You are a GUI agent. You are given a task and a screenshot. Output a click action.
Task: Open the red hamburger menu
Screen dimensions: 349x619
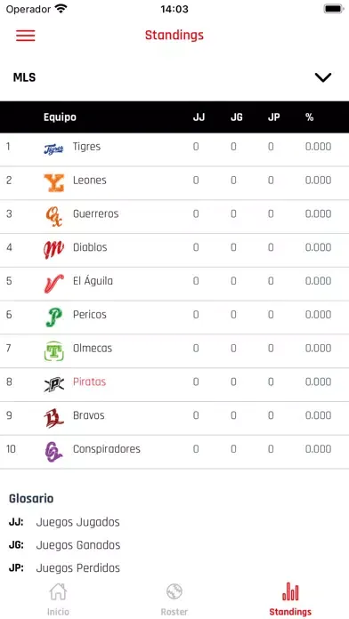pyautogui.click(x=26, y=36)
